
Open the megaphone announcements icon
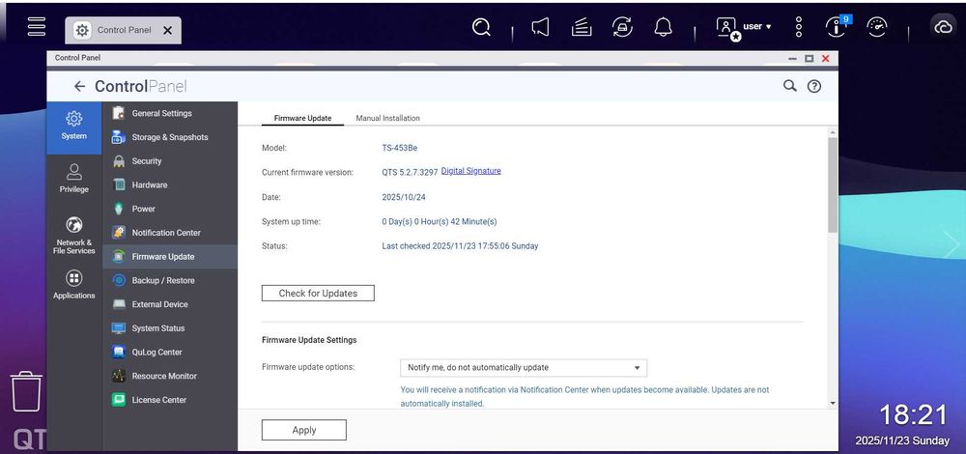(540, 27)
